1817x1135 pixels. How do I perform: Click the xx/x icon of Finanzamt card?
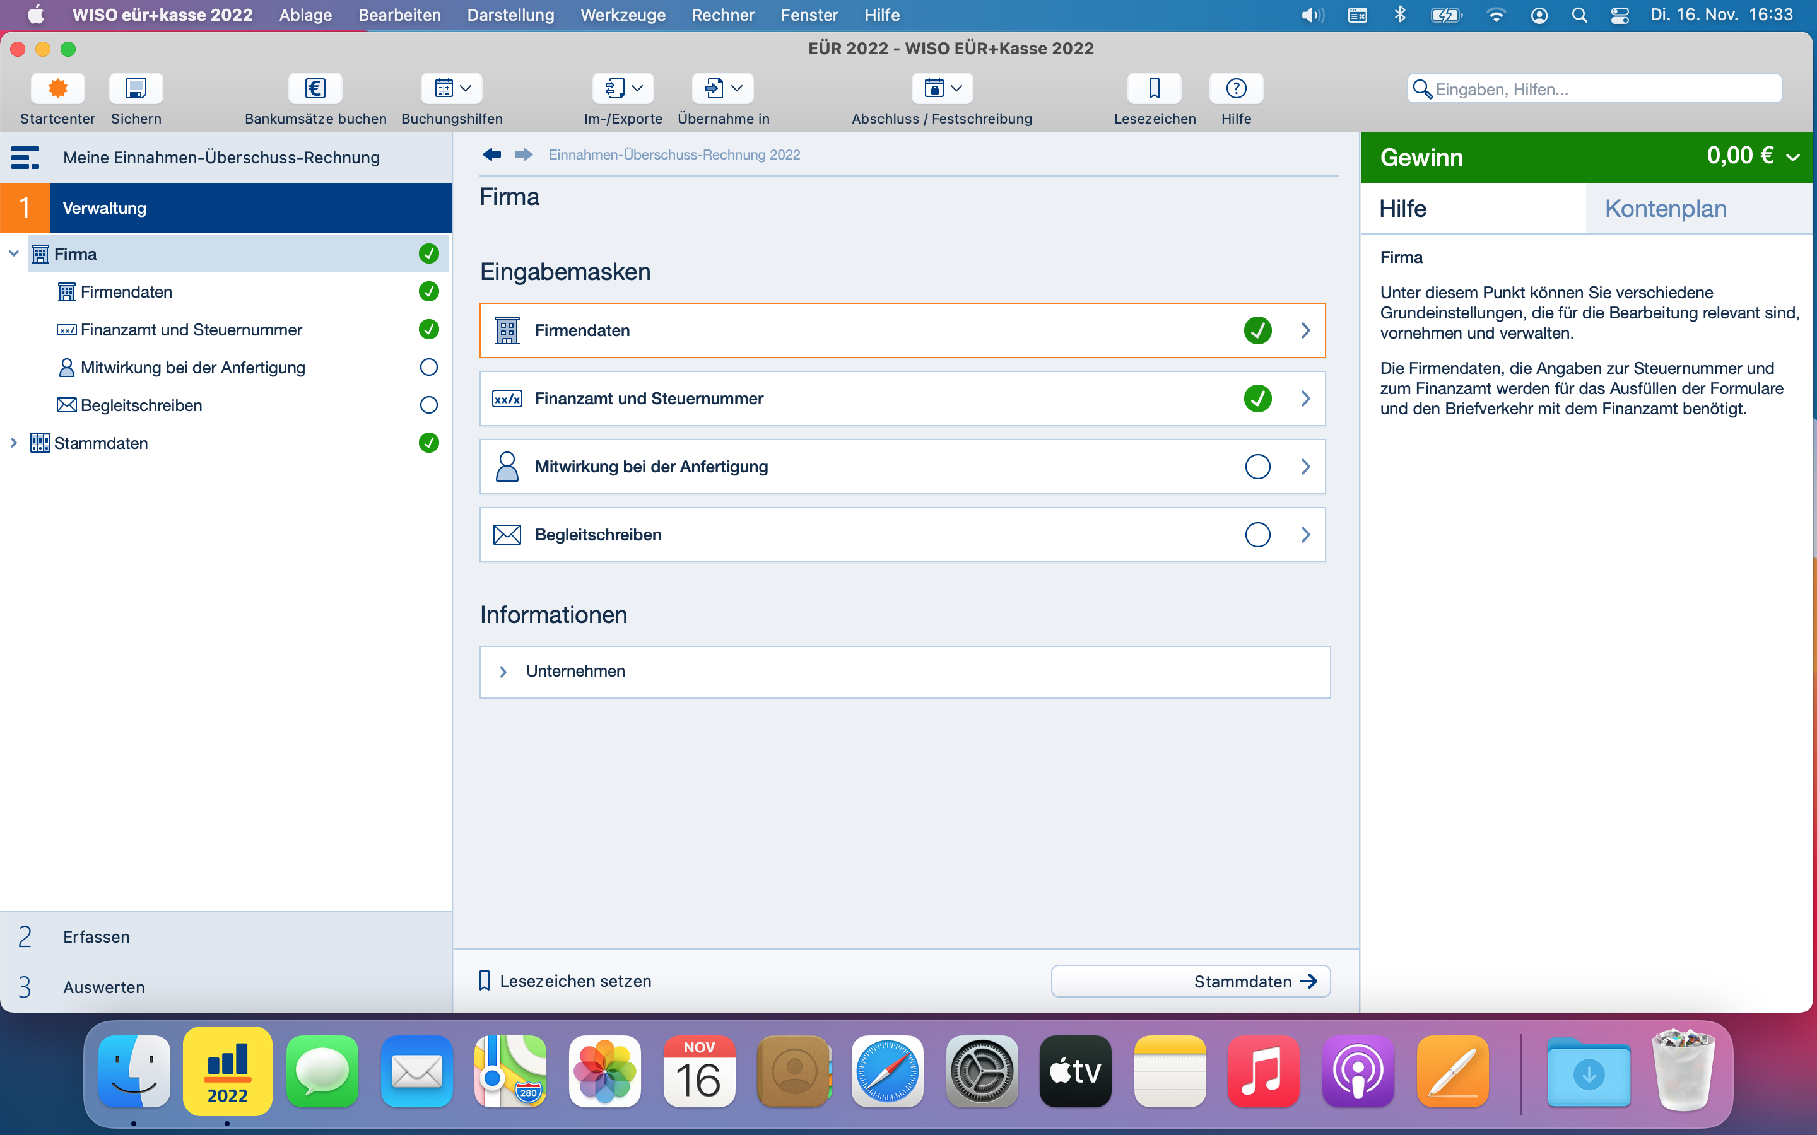(x=507, y=399)
